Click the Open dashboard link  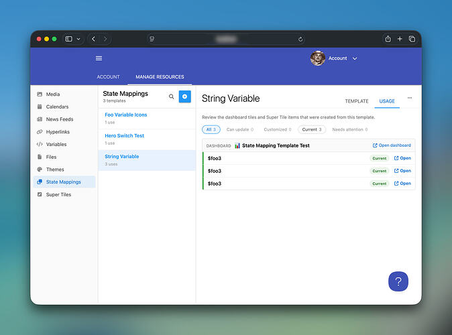coord(392,145)
